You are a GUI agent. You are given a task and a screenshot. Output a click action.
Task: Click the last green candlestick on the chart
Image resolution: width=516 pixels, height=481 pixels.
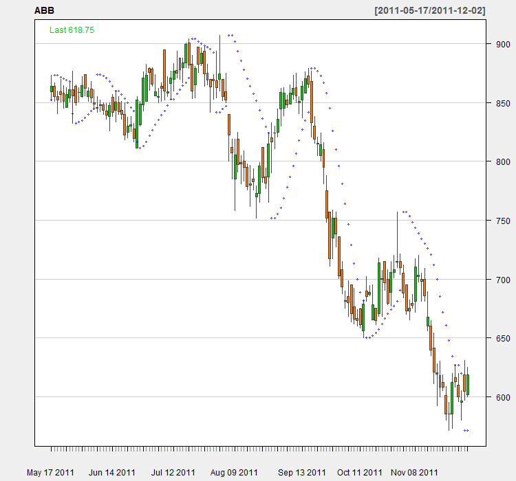tap(468, 385)
